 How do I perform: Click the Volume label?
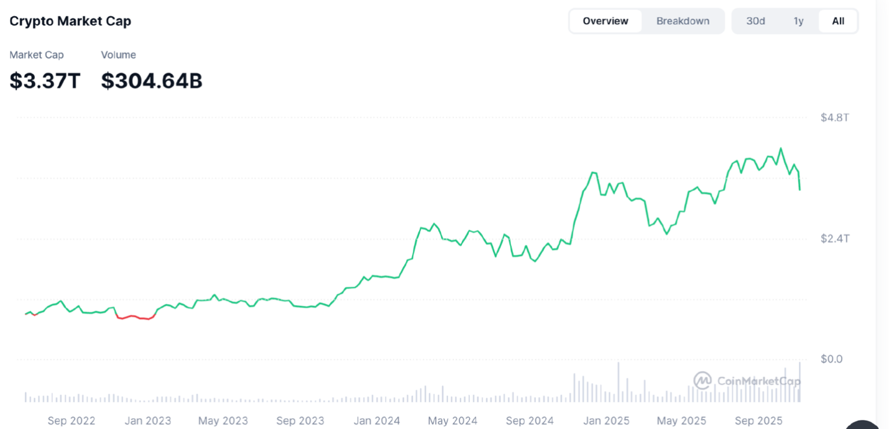[x=118, y=55]
